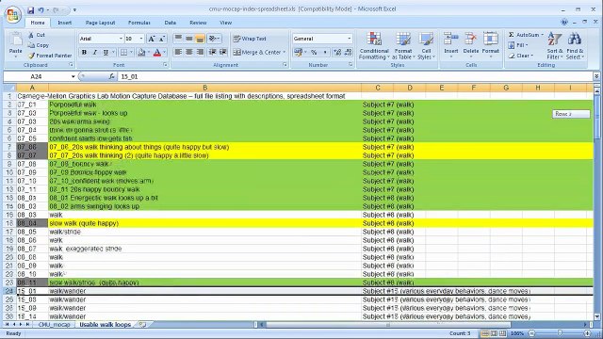Open the View tab
The image size is (603, 339).
[226, 23]
